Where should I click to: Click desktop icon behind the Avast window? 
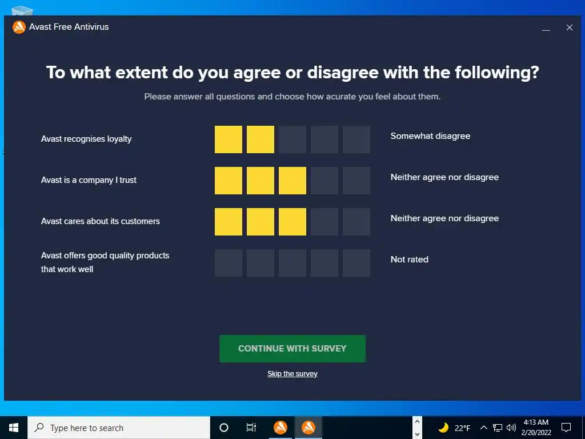coord(22,10)
